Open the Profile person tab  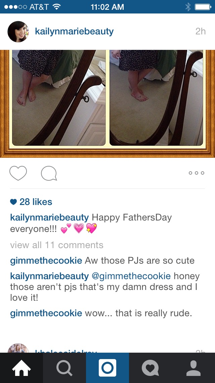pos(193,368)
